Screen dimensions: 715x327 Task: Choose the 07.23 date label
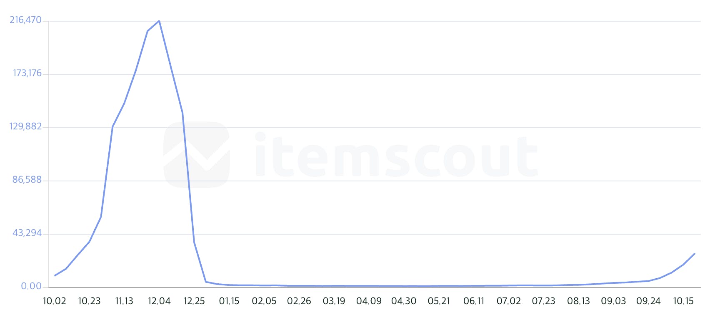point(543,301)
